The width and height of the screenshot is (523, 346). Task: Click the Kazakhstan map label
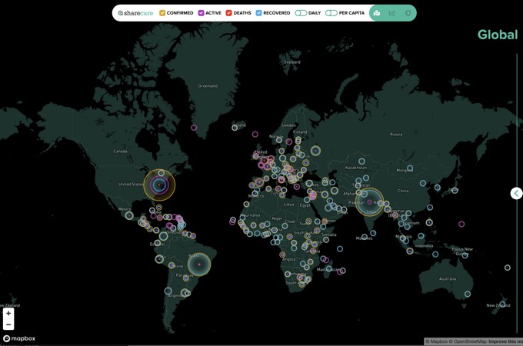[356, 168]
